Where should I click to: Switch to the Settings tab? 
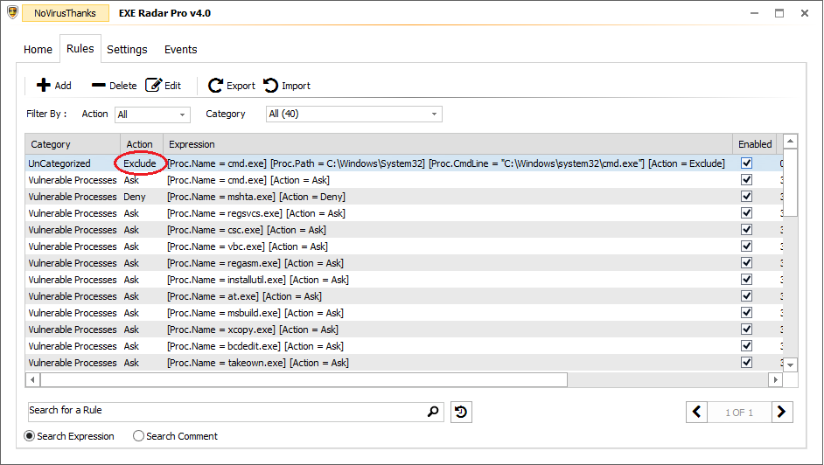pos(127,50)
